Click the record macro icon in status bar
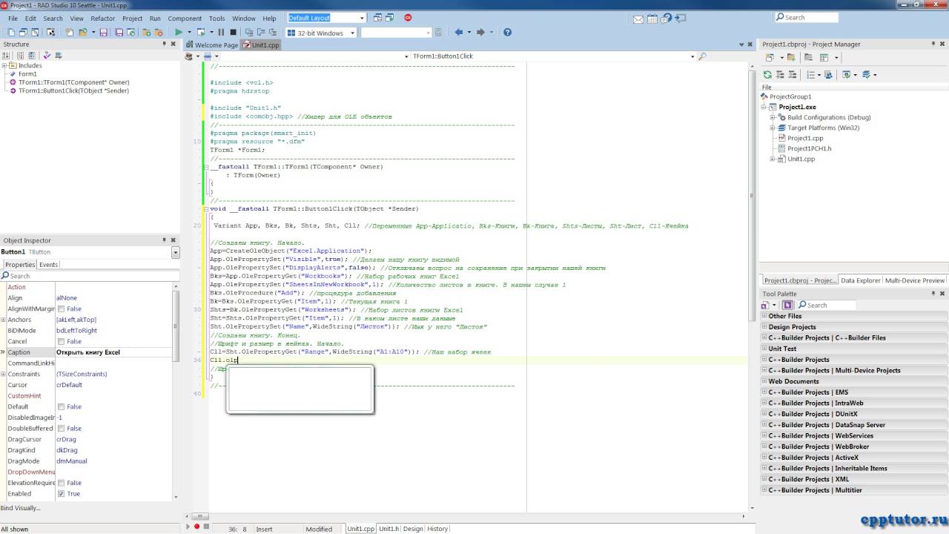 click(196, 527)
